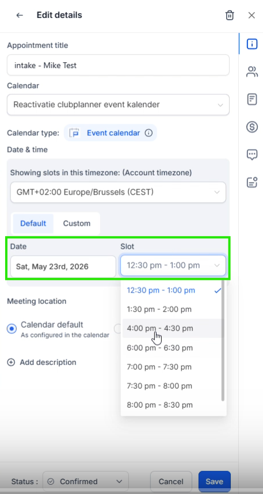Switch to the Default tab
This screenshot has height=494, width=263.
click(33, 223)
